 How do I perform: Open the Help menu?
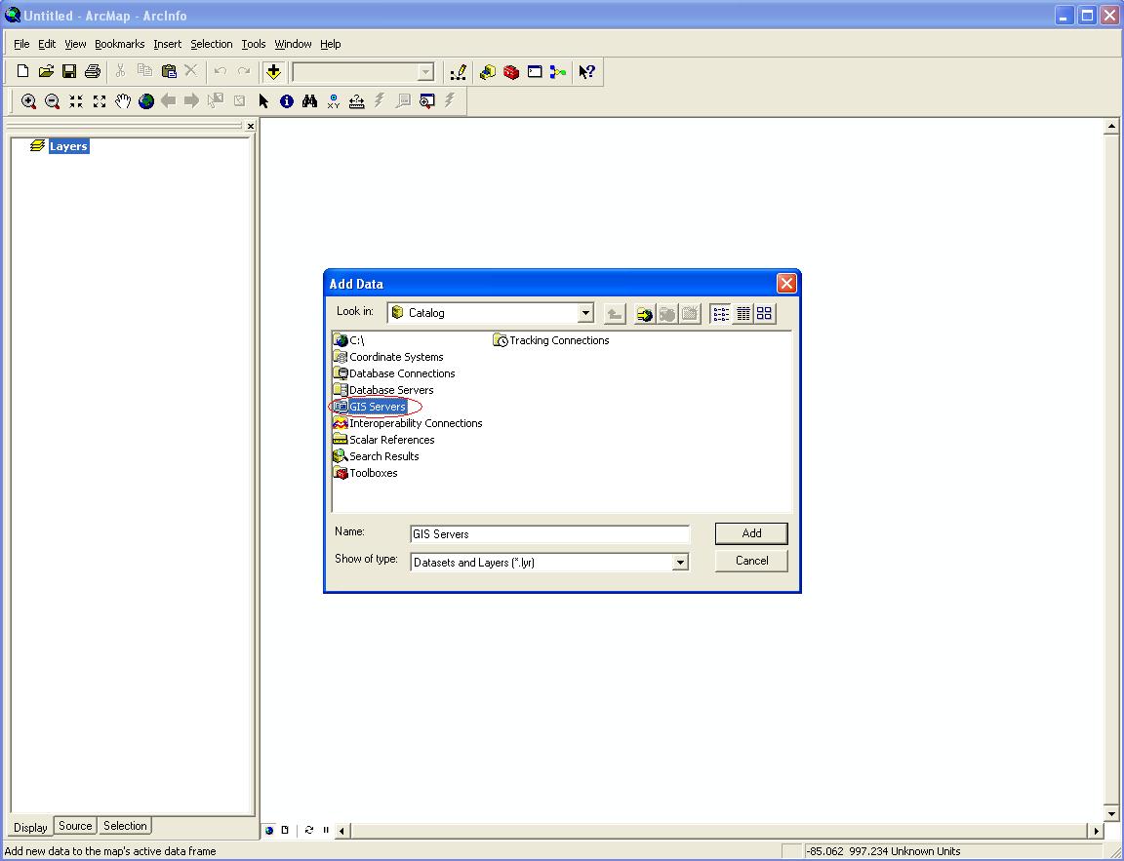(x=330, y=44)
